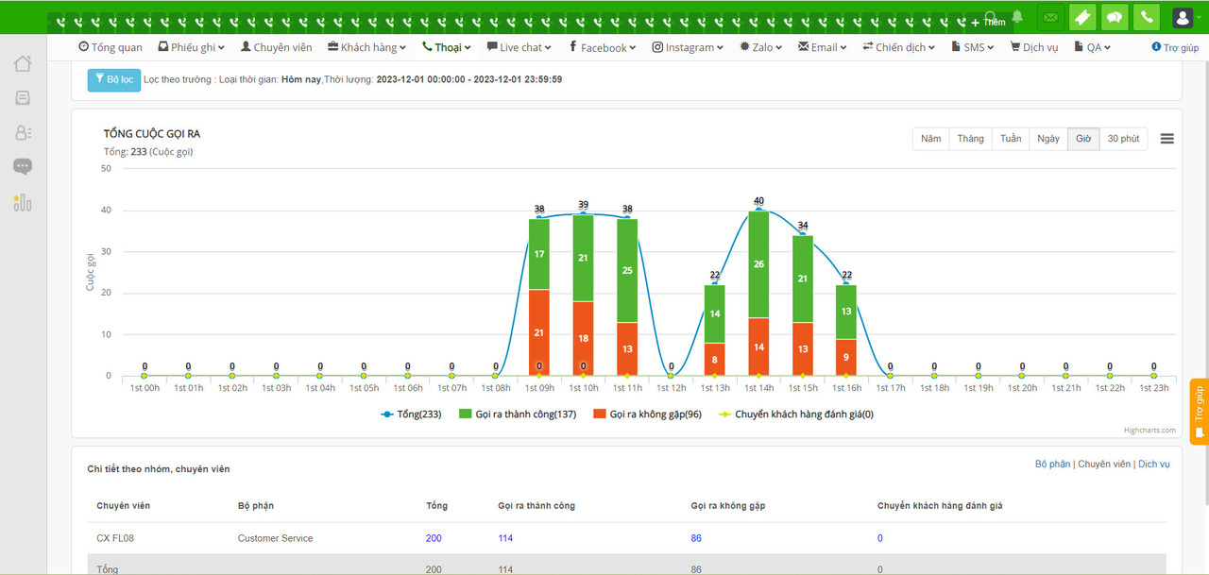Click orange segment labeled 9 in 16h bar
This screenshot has width=1209, height=575.
coord(847,357)
